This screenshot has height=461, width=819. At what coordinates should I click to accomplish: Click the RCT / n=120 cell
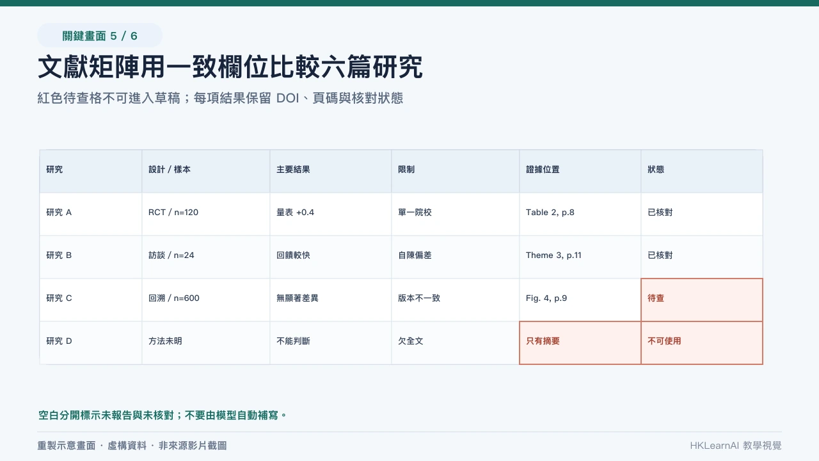(x=206, y=214)
